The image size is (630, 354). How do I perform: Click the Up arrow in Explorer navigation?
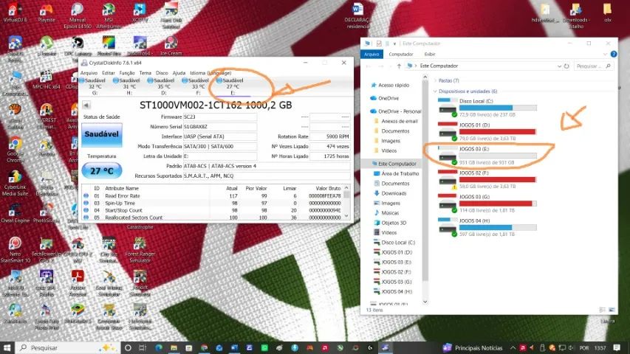point(399,66)
